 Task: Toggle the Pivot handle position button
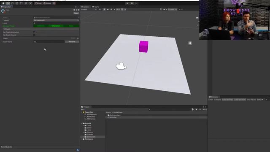pos(38,3)
